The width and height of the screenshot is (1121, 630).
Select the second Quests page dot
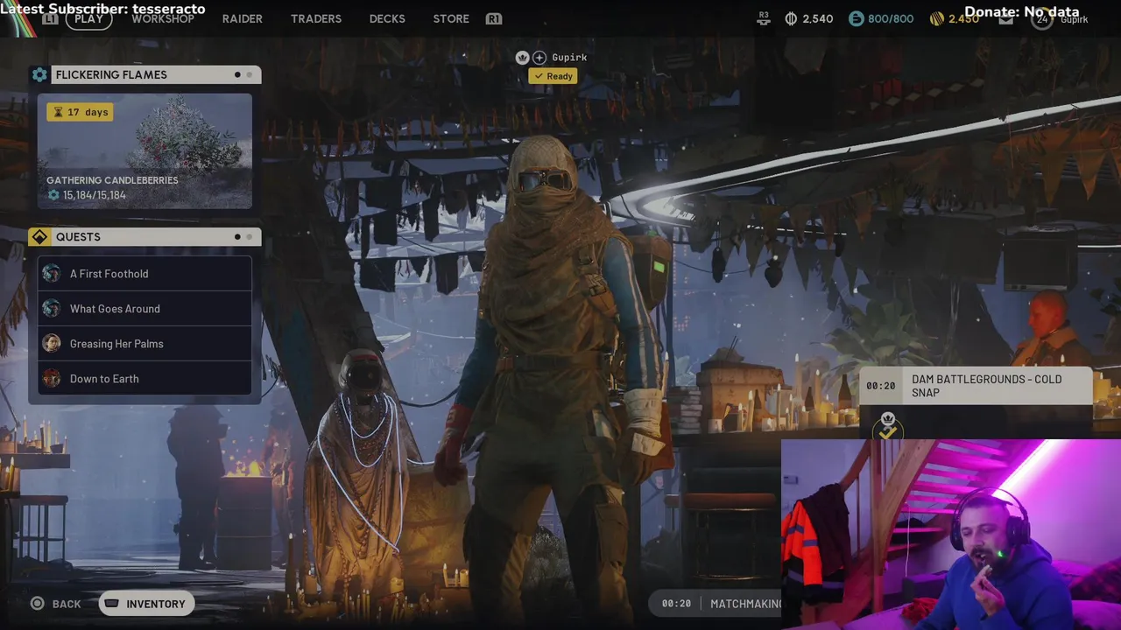tap(250, 237)
